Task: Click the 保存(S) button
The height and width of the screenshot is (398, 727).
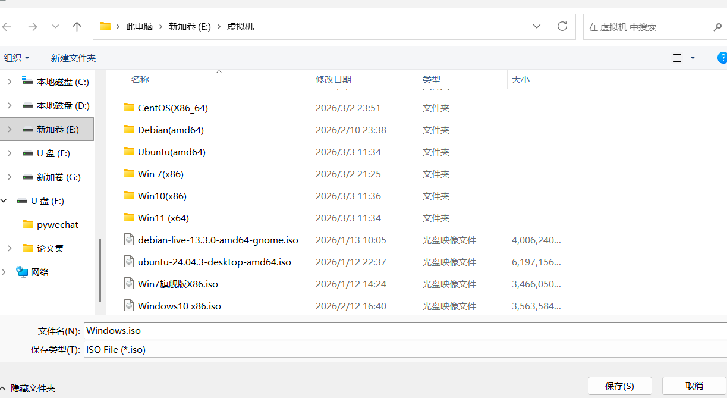Action: (620, 386)
